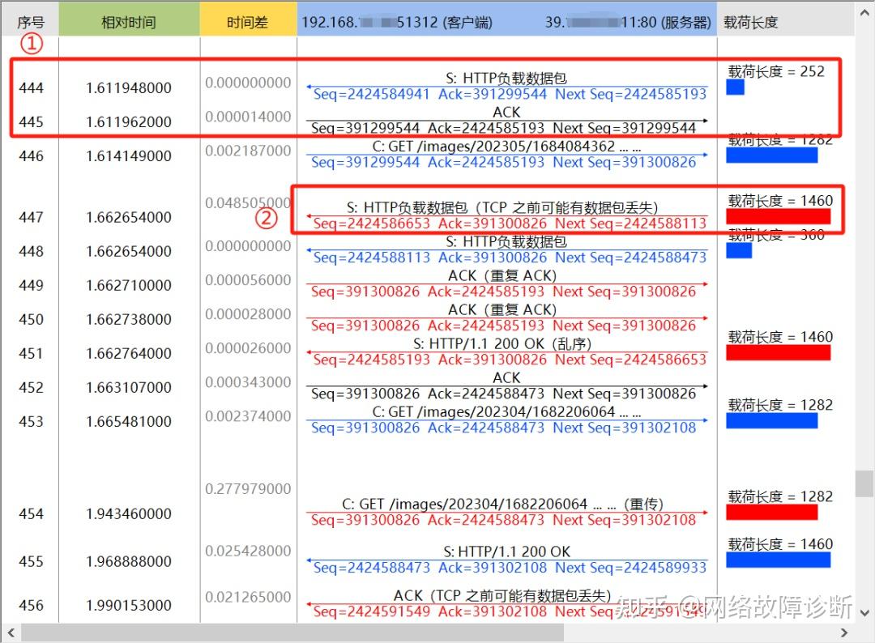Viewport: 875px width, 643px height.
Task: Click the scrollbar up-arrow icon
Action: tap(865, 12)
